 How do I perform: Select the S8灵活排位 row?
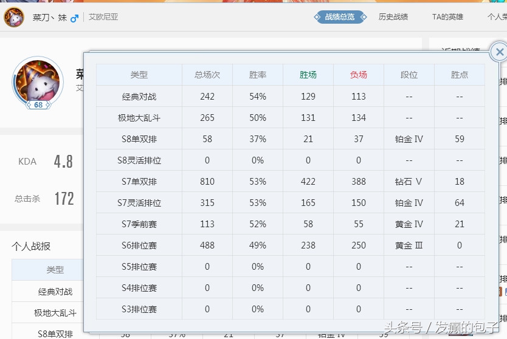tap(291, 160)
